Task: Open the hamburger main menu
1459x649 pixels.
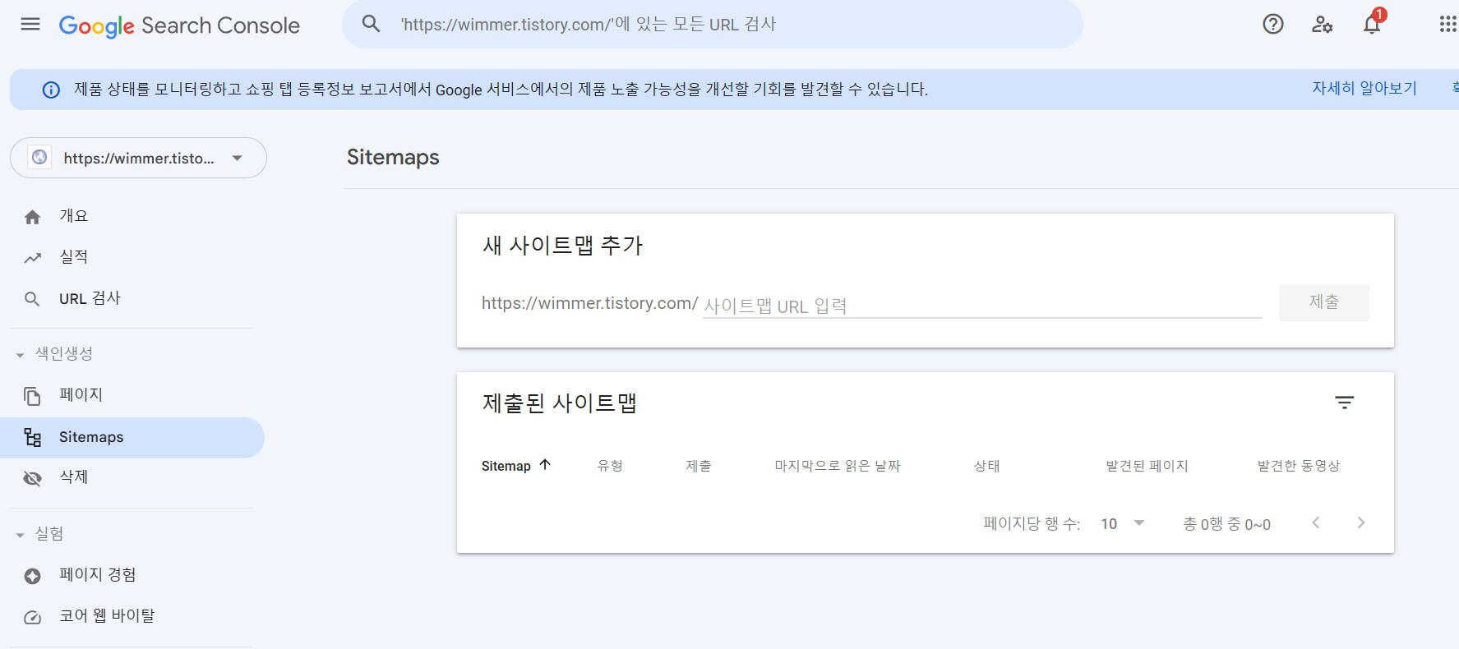Action: [30, 24]
